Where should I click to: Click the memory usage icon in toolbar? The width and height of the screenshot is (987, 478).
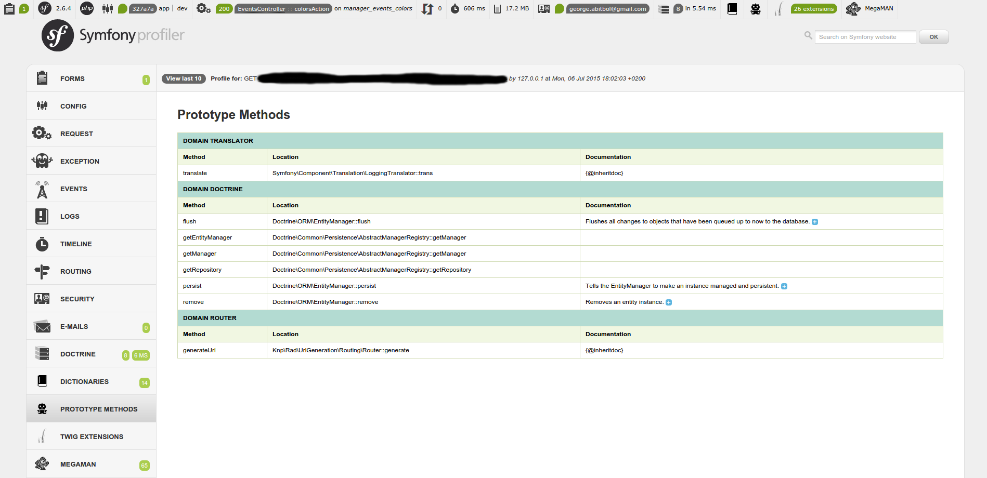(x=497, y=8)
